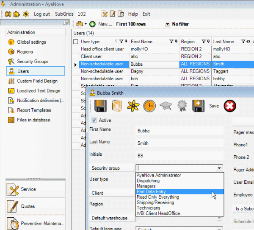Screen dimensions: 254x230
Task: Click the yellow flower icon in Bubba Smith window
Action: tap(133, 106)
